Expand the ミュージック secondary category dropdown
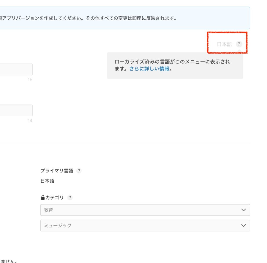This screenshot has width=267, height=263. click(141, 226)
